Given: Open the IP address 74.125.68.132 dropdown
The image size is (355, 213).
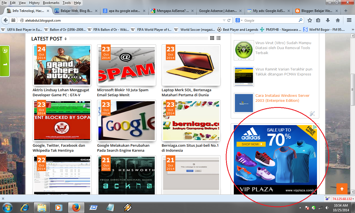Looking at the screenshot, I should tap(343, 199).
